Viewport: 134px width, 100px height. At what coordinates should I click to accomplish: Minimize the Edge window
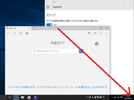(x=95, y=28)
